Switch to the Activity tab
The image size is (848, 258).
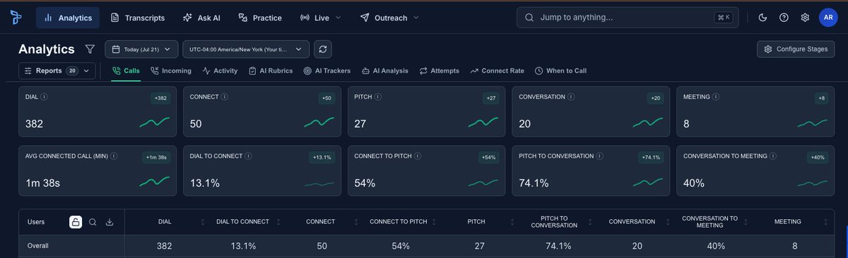(220, 70)
